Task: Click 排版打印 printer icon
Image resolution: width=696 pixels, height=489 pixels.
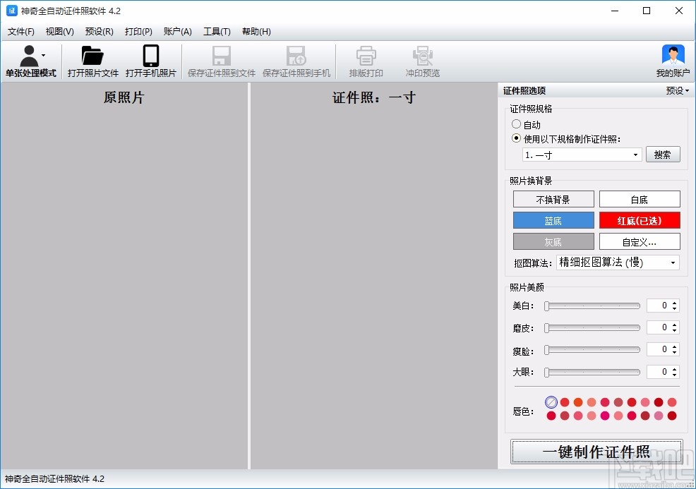Action: (x=366, y=56)
